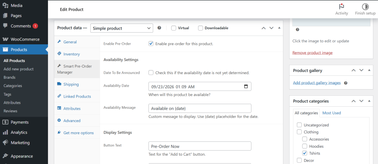Click Add product gallery images link
Screen dimensions: 378x164
(x=317, y=83)
